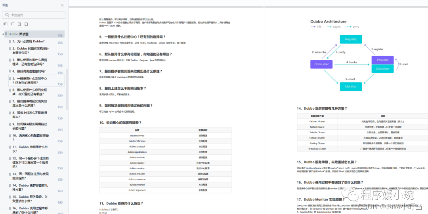The height and width of the screenshot is (214, 428).
Task: Click the magnifier icon in bookmark search
Action: 7,15
